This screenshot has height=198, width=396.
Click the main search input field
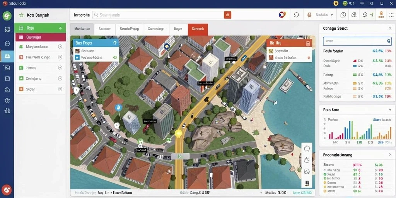pos(158,15)
